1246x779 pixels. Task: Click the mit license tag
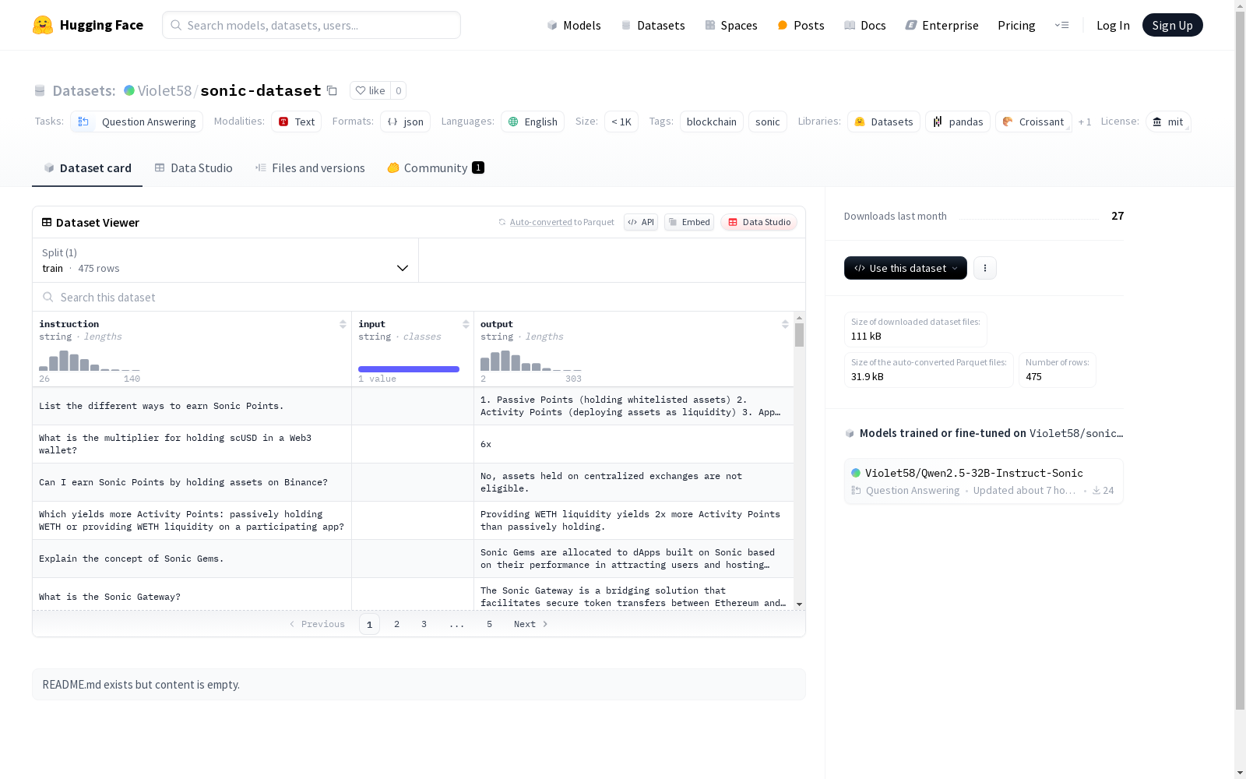click(1168, 122)
